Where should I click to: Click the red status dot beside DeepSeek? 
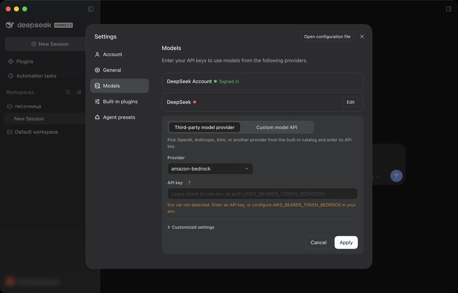(195, 102)
